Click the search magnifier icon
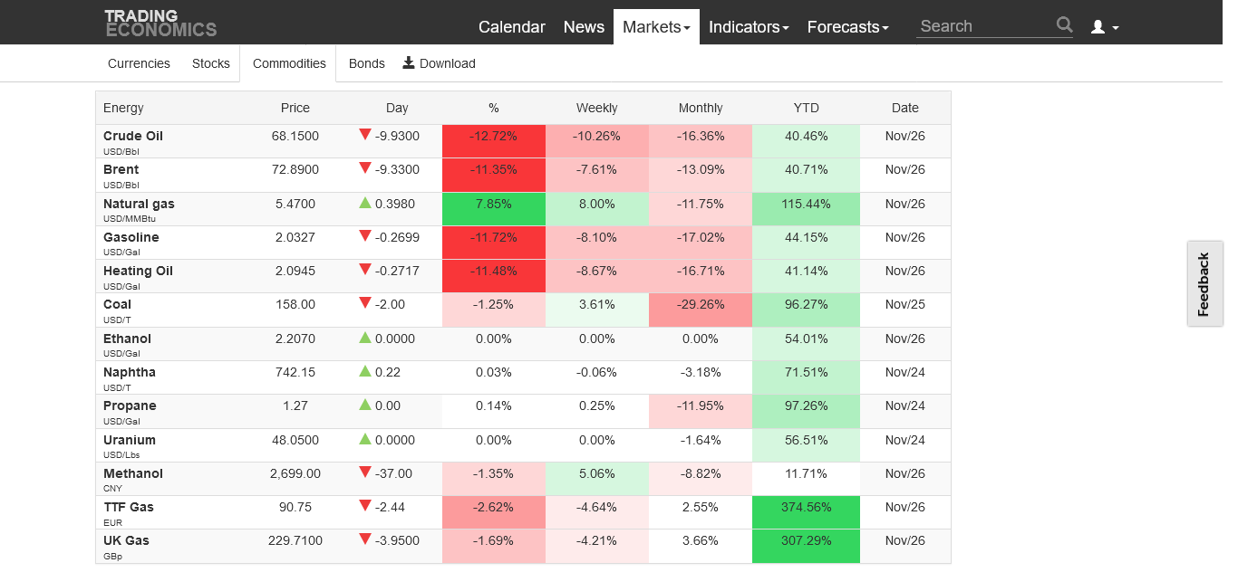The height and width of the screenshot is (582, 1238). [1064, 25]
